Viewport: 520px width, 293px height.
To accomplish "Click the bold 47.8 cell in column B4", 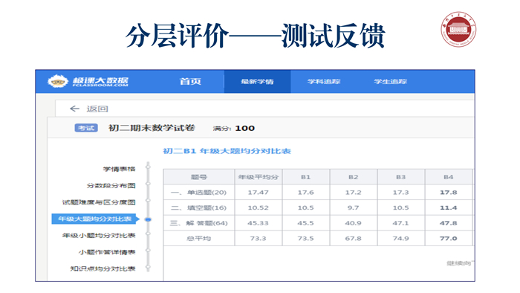I will click(449, 223).
